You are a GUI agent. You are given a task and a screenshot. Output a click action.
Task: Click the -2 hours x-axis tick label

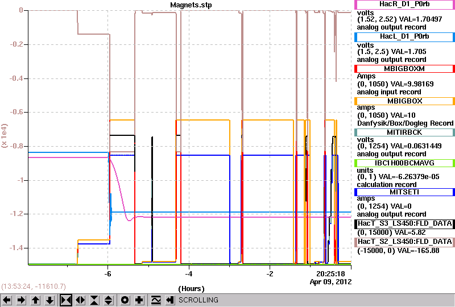(x=270, y=274)
